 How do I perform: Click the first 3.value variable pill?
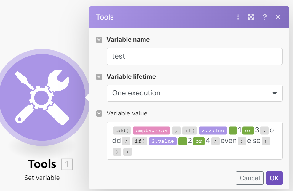(213, 131)
